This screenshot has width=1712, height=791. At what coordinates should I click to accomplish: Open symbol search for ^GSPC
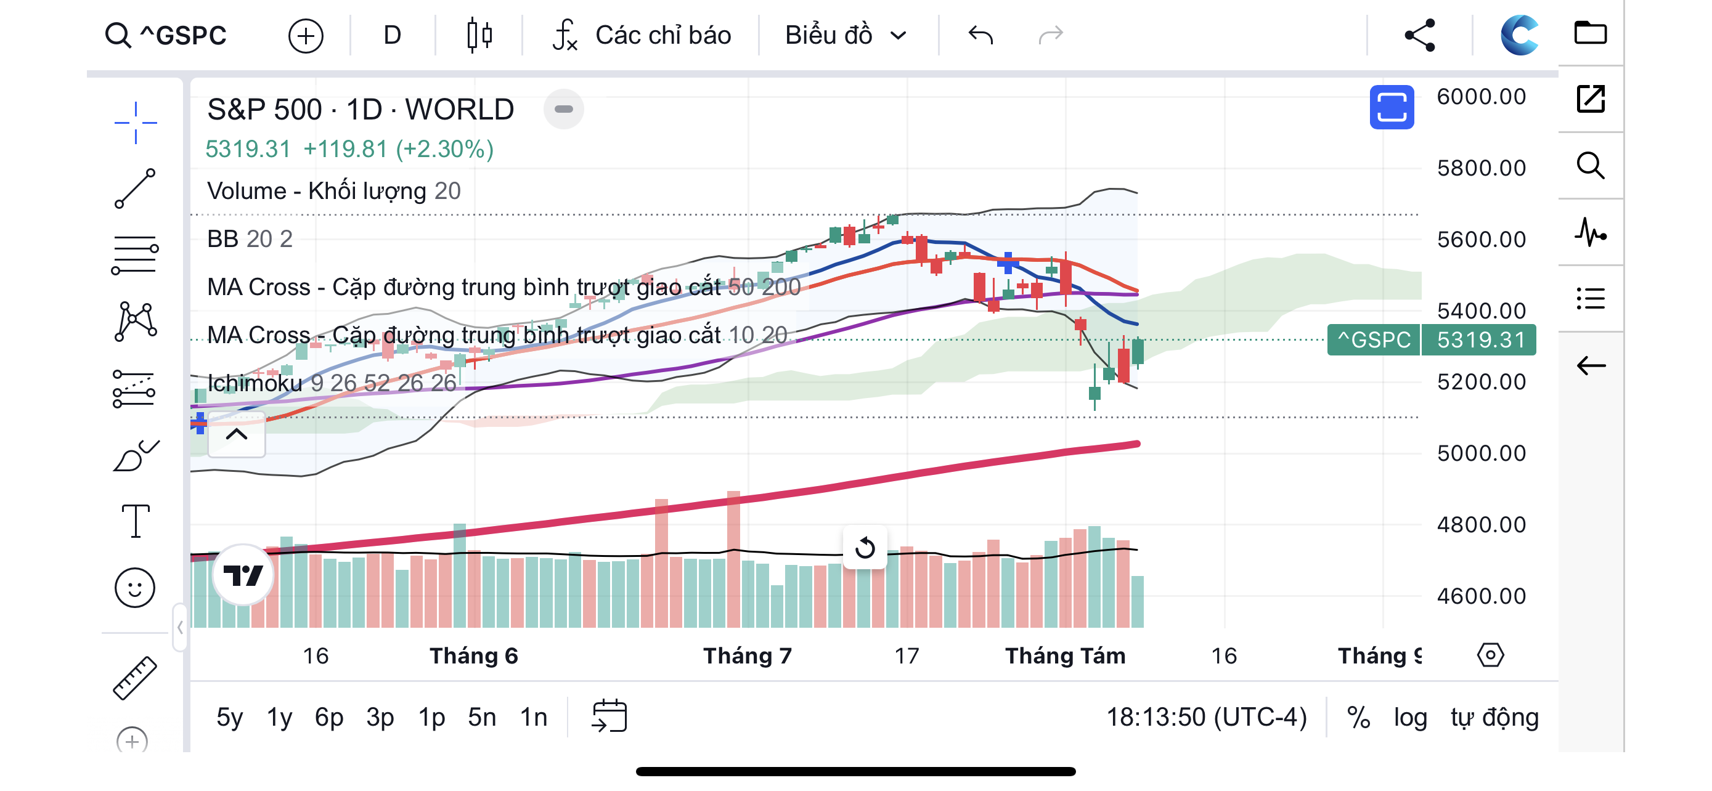166,35
